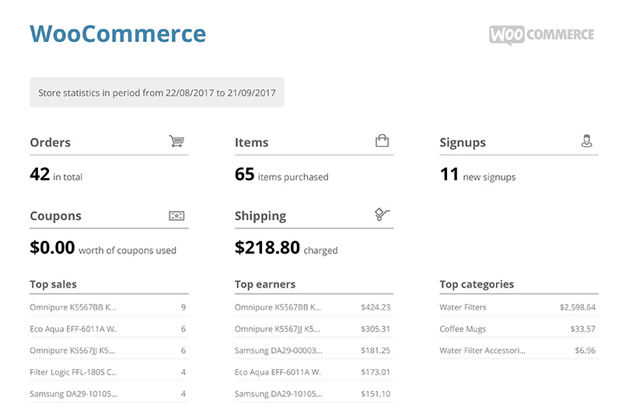The image size is (622, 418).
Task: Click the Top categories heading
Action: (x=477, y=284)
